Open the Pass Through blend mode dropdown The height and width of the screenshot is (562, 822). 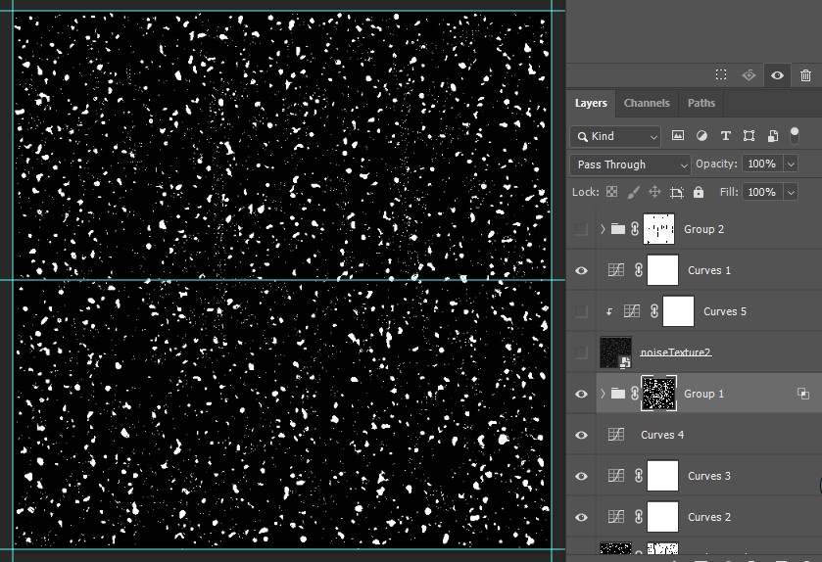(x=630, y=164)
